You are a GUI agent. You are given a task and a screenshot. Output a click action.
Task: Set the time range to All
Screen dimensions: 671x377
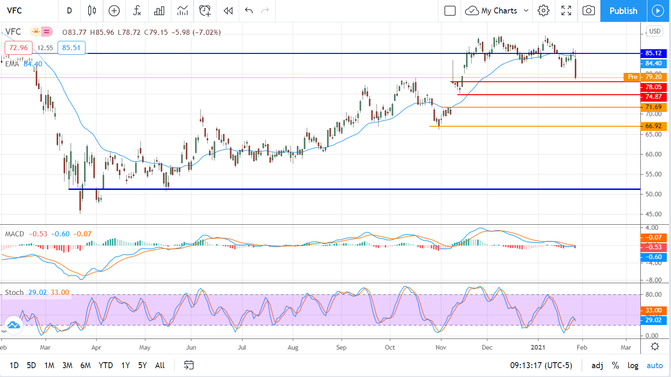tap(160, 365)
